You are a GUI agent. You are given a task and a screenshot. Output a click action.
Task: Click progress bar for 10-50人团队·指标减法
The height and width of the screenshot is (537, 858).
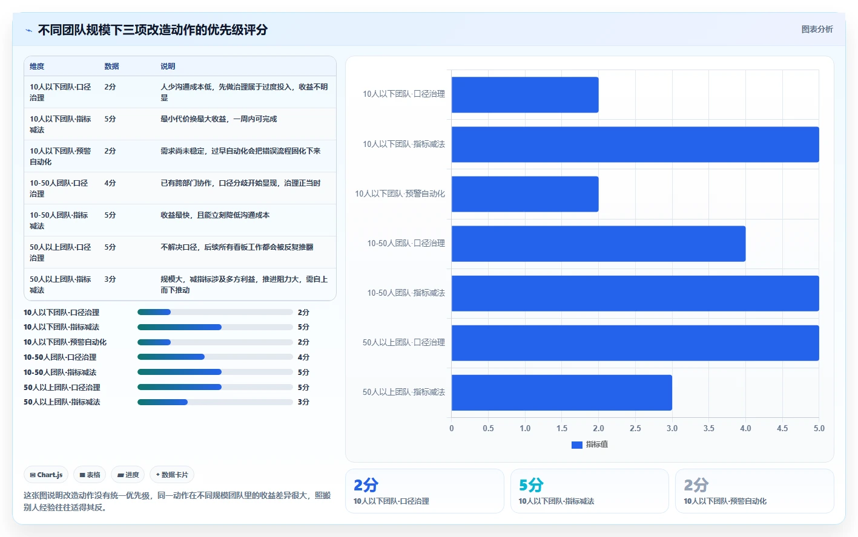coord(215,372)
